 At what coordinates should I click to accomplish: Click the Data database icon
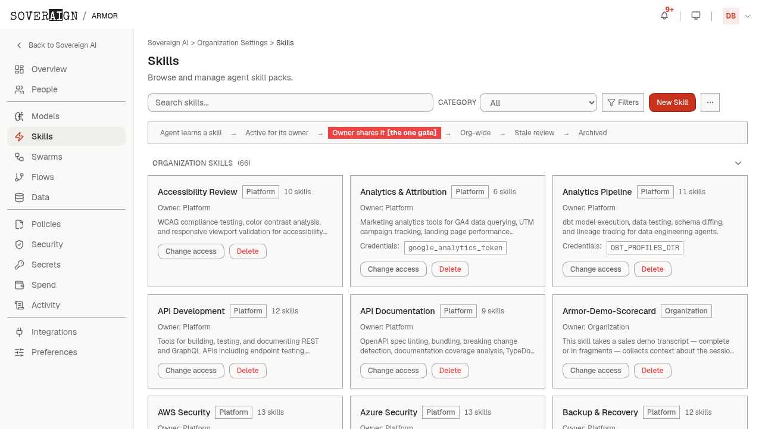[x=20, y=197]
